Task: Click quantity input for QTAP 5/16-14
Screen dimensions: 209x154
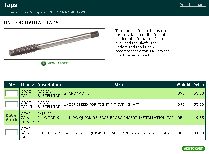Action: coord(12,133)
